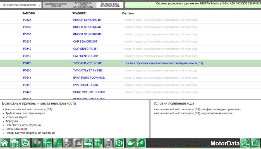This screenshot has width=261, height=149.
Task: Select the P0443 code
Action: point(27,92)
